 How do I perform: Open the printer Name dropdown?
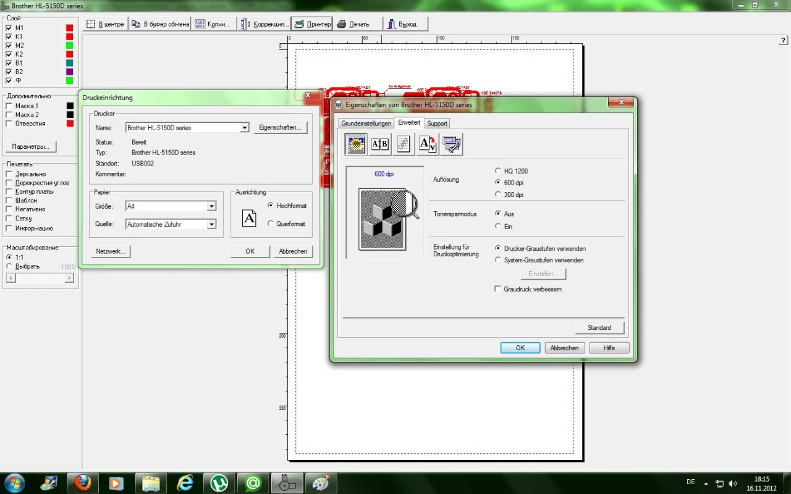pos(245,128)
